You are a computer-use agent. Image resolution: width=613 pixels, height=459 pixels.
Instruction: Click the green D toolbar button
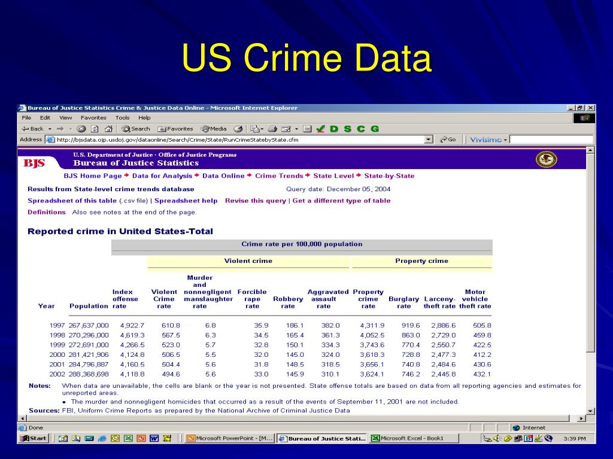(334, 129)
